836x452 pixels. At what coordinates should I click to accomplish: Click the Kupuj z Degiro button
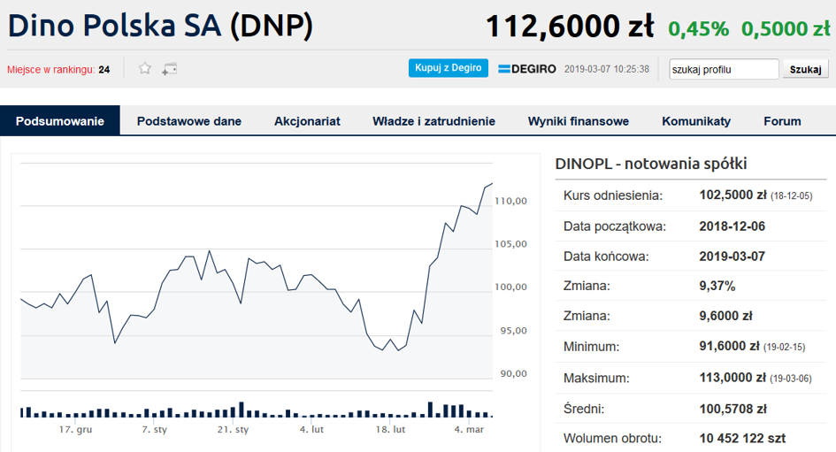(449, 68)
